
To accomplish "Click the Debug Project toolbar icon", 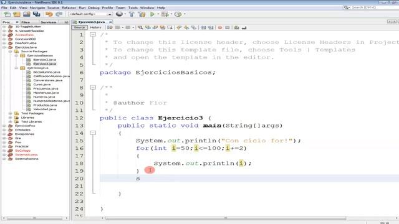I will coord(165,14).
